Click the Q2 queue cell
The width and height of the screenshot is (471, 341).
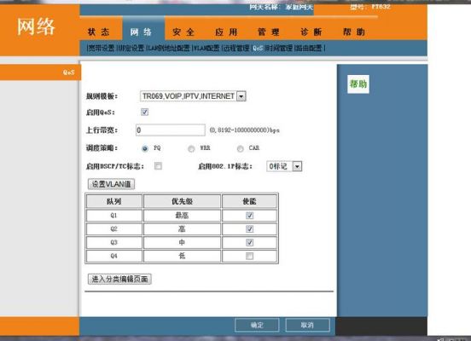pyautogui.click(x=113, y=228)
